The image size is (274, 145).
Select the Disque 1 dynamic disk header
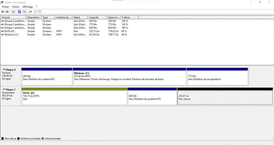[x=11, y=94]
